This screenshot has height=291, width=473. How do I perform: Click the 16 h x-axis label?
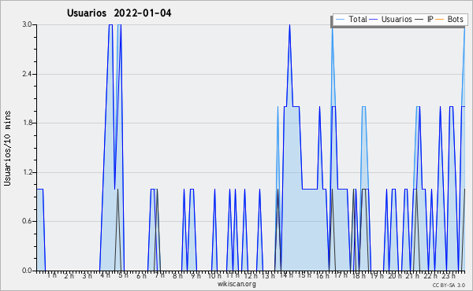[x=322, y=275]
